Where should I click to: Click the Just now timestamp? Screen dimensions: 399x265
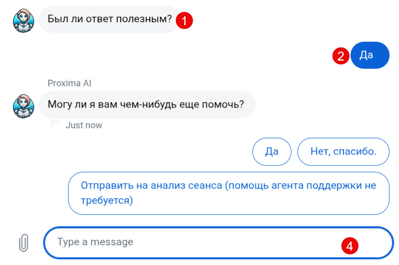point(84,125)
